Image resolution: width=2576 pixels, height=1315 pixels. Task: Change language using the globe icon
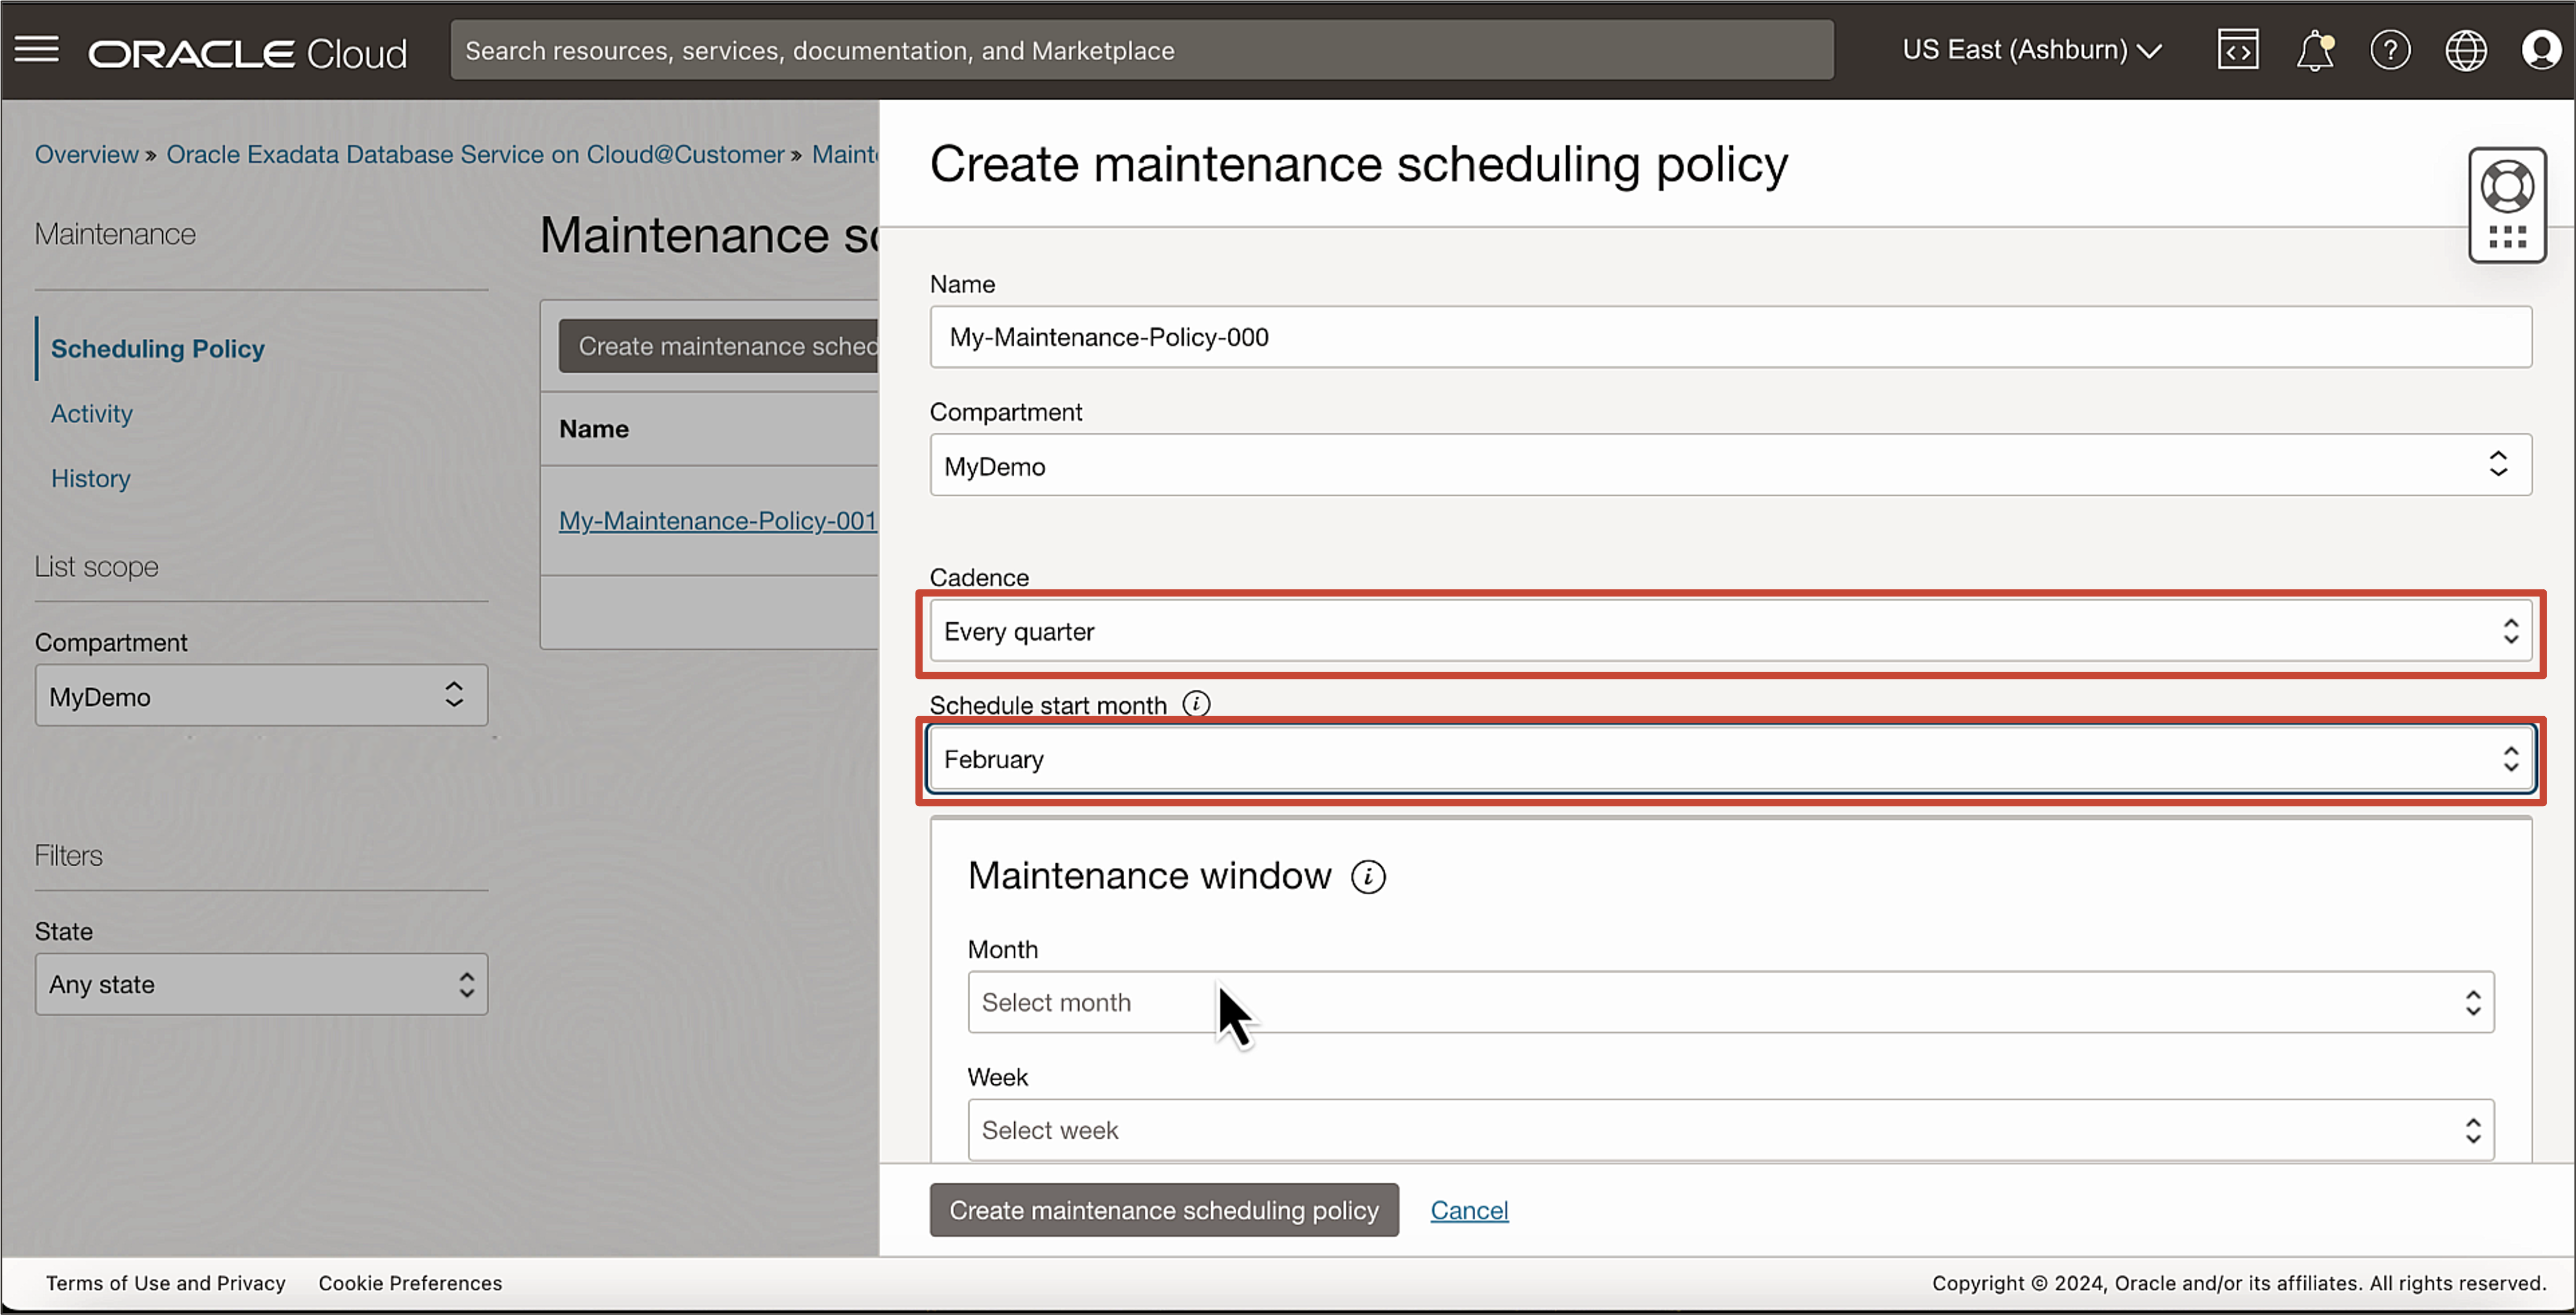(x=2466, y=49)
